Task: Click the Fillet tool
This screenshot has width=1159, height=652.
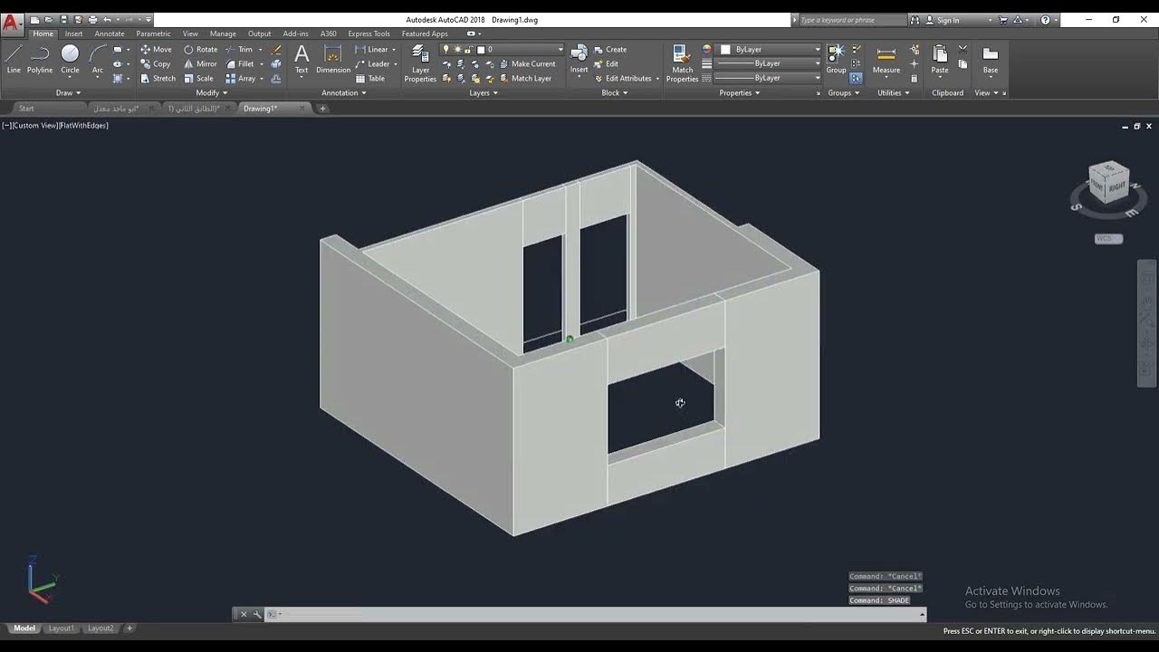Action: pyautogui.click(x=240, y=64)
